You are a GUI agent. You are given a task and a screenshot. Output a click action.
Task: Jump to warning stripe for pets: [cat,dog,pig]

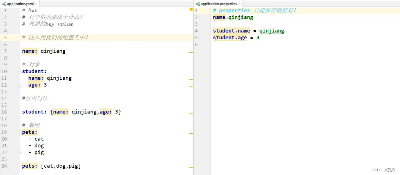[191, 167]
